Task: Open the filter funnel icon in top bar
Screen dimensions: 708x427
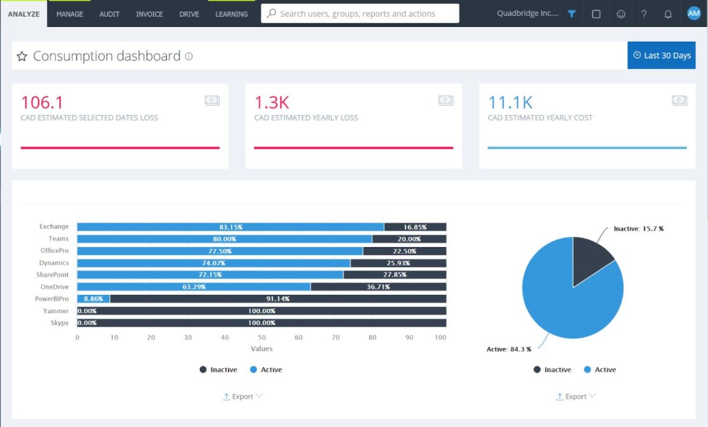Action: click(x=570, y=13)
